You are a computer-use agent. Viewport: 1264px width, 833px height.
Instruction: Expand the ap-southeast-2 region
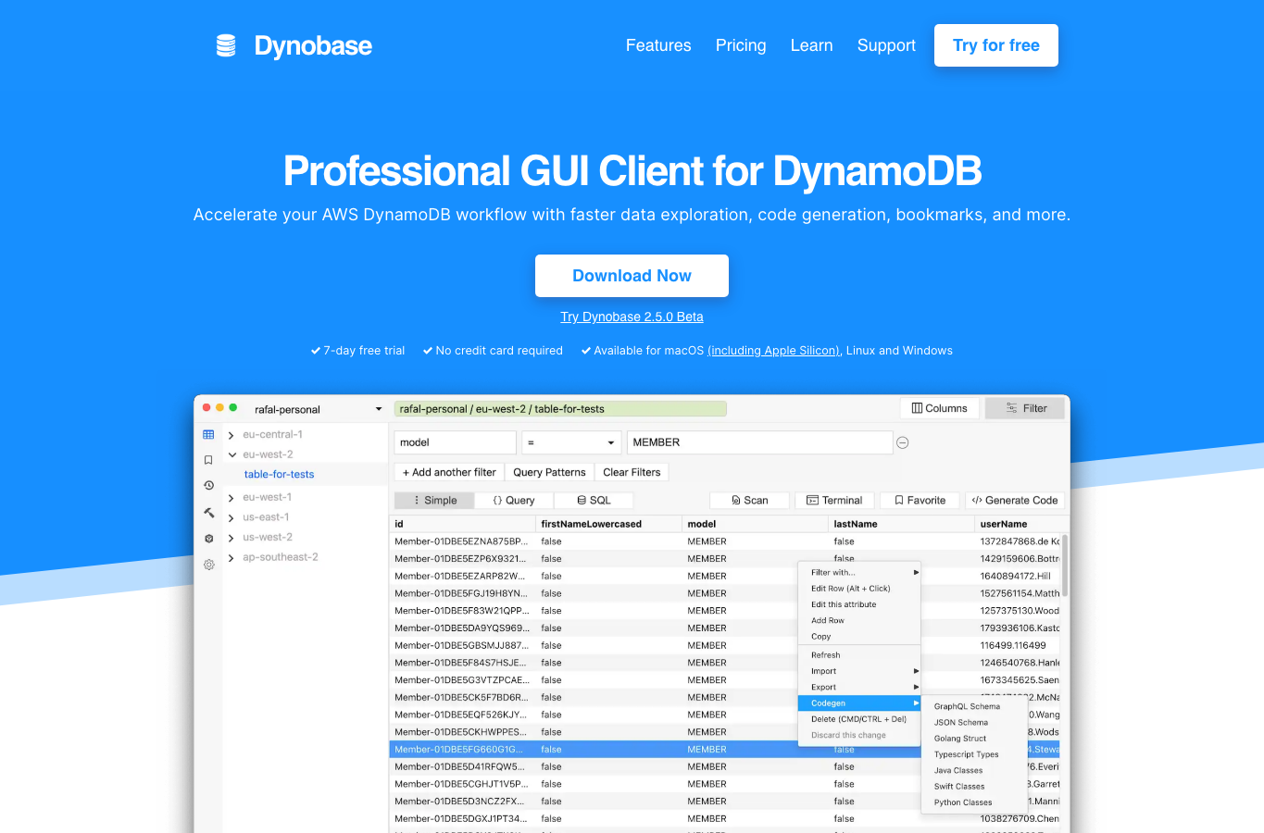point(232,558)
